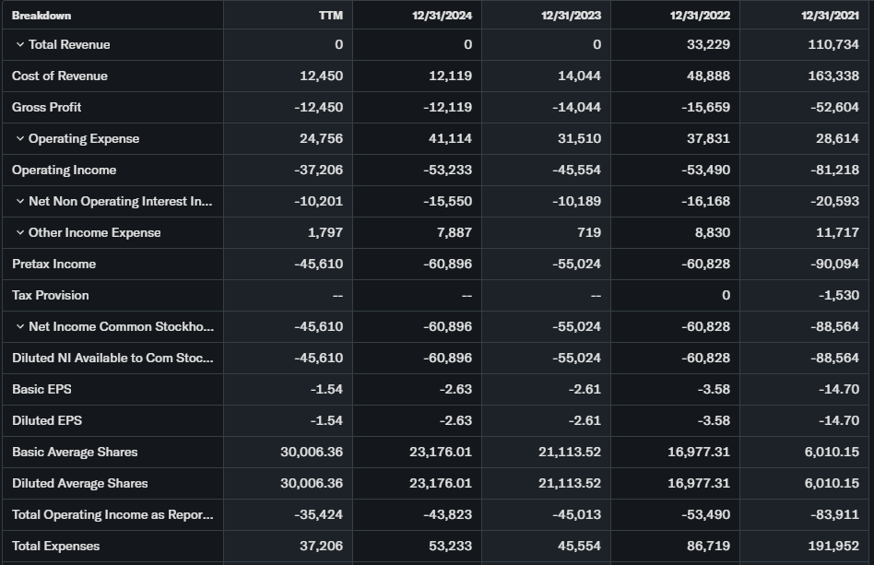This screenshot has width=874, height=565.
Task: Click the Breakdown column header
Action: (x=41, y=16)
